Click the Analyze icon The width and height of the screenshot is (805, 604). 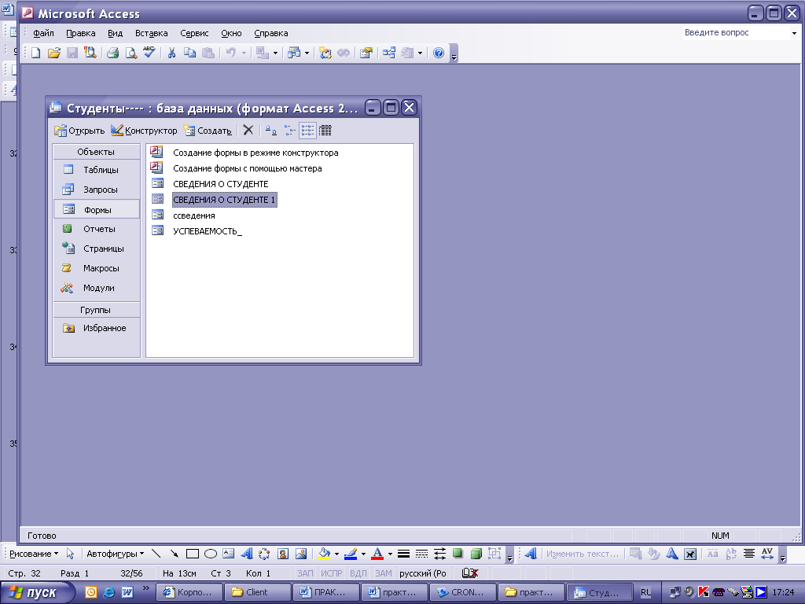[294, 53]
